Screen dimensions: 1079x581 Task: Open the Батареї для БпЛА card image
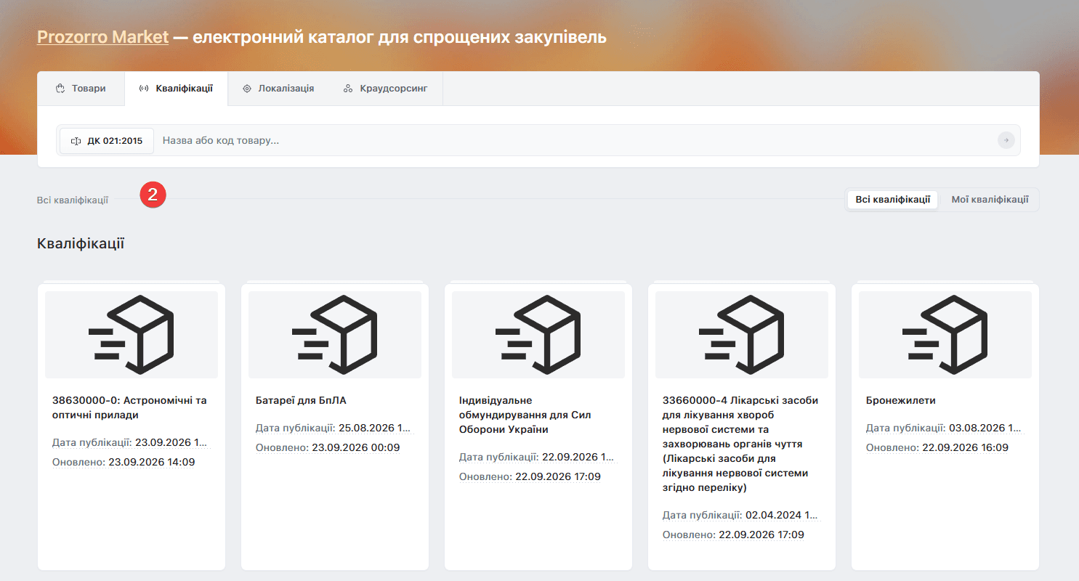pyautogui.click(x=335, y=335)
